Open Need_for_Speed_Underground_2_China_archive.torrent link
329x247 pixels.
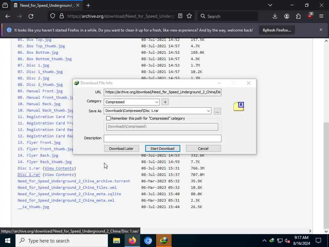point(74,181)
